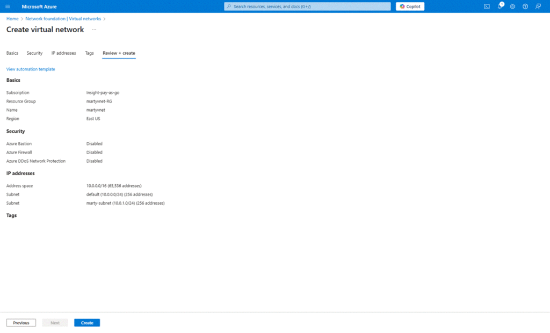Go to the IP addresses tab

63,53
